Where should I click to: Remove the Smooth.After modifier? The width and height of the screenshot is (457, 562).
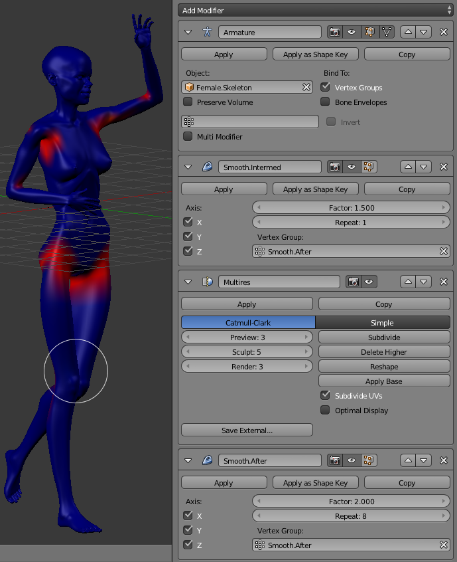pos(444,460)
